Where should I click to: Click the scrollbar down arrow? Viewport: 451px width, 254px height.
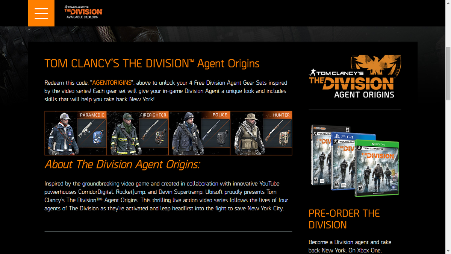click(448, 251)
